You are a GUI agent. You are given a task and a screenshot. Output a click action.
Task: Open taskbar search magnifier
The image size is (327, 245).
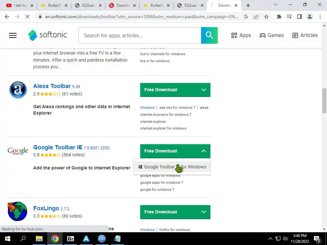[23, 239]
